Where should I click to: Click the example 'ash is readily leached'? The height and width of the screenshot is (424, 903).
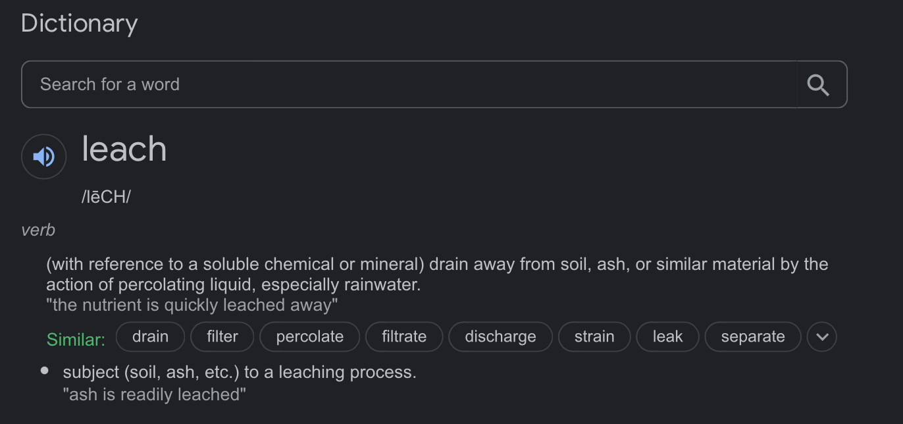[x=154, y=395]
